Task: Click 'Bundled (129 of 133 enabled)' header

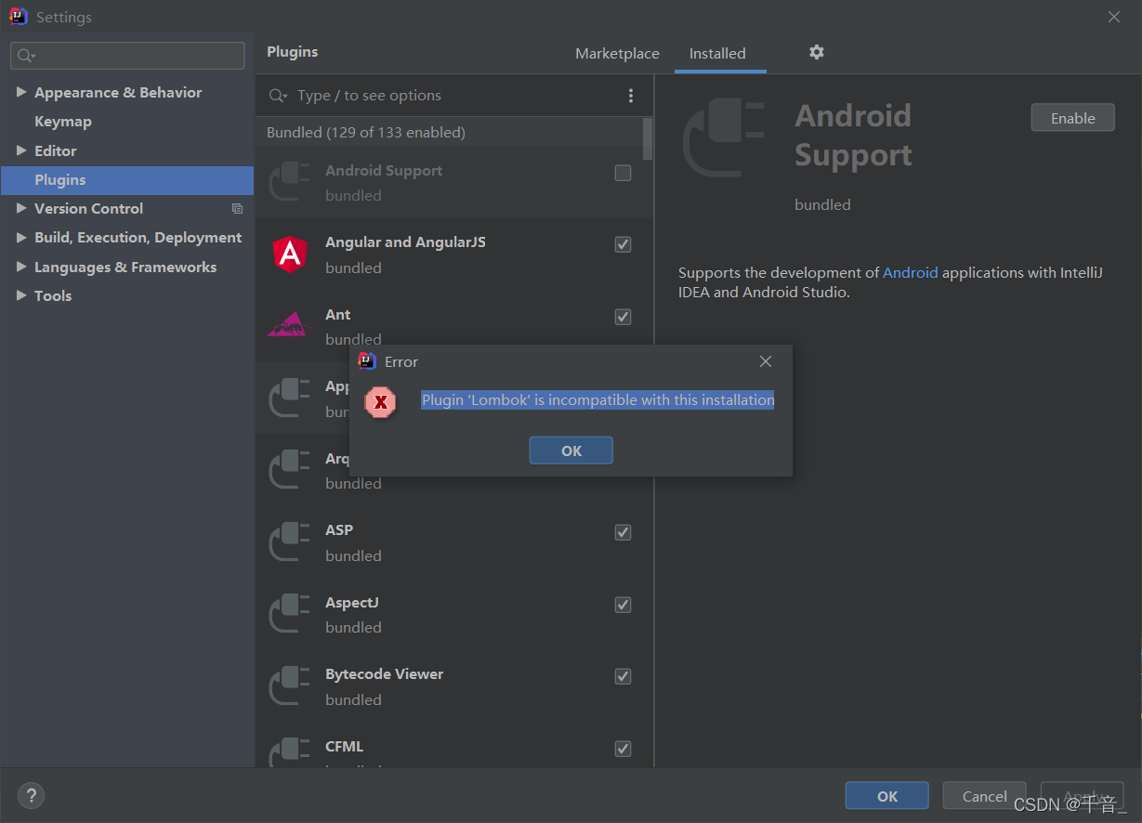Action: click(366, 133)
